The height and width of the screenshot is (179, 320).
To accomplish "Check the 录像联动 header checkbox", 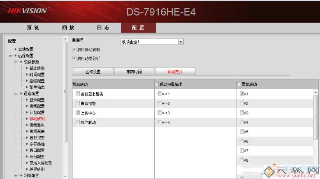I will pyautogui.click(x=239, y=84).
